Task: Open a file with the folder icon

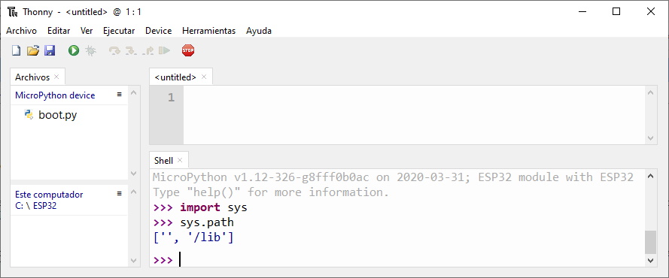Action: tap(33, 50)
